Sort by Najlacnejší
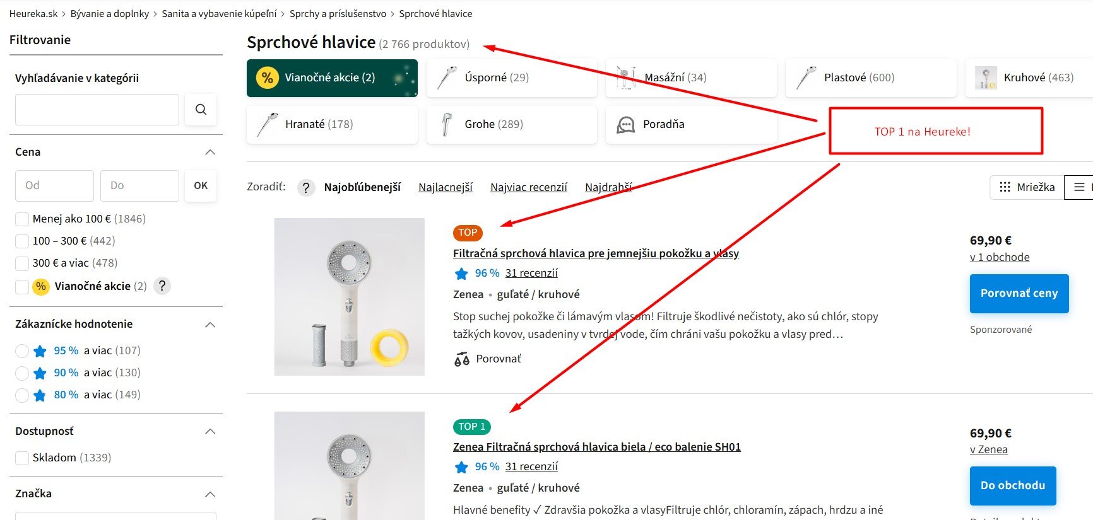The width and height of the screenshot is (1093, 520). pyautogui.click(x=446, y=187)
